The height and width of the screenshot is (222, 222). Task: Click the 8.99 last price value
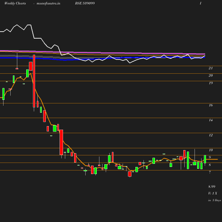[212, 186]
